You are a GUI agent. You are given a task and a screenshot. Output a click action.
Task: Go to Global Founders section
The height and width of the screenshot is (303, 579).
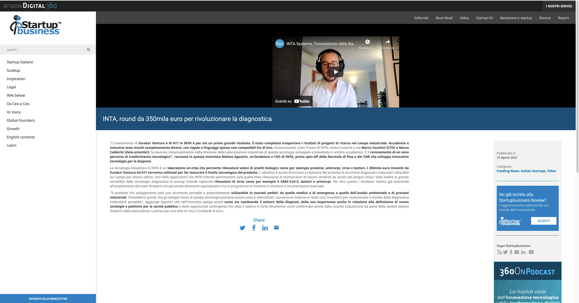pyautogui.click(x=21, y=120)
